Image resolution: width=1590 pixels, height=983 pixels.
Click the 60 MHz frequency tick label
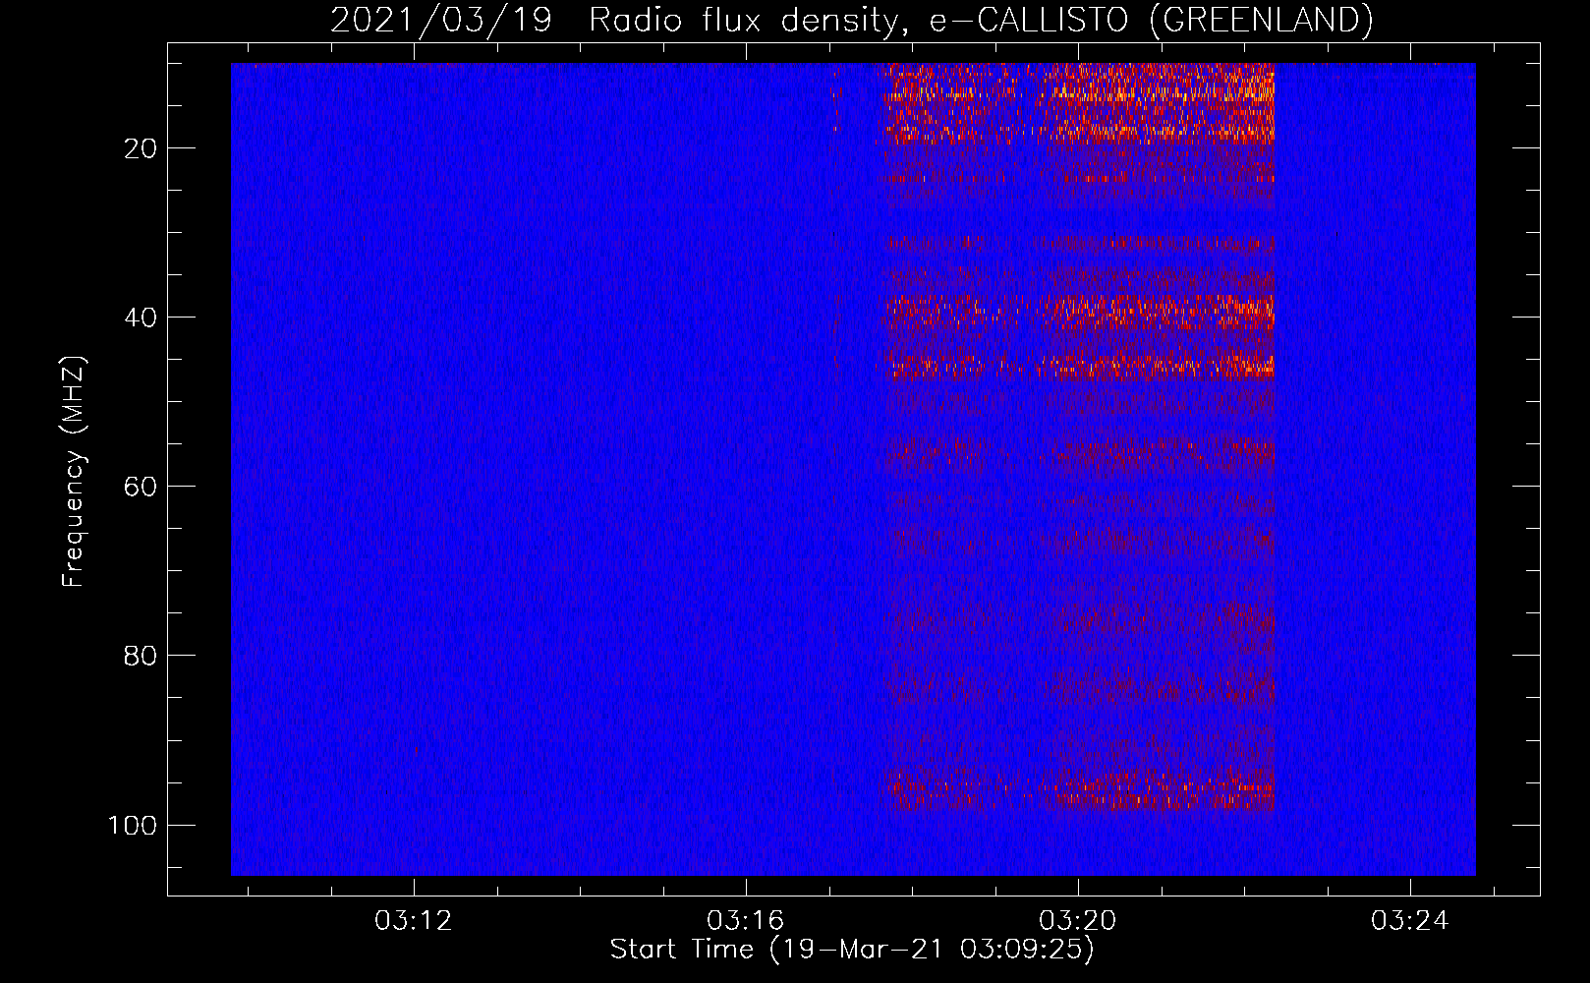(x=141, y=487)
